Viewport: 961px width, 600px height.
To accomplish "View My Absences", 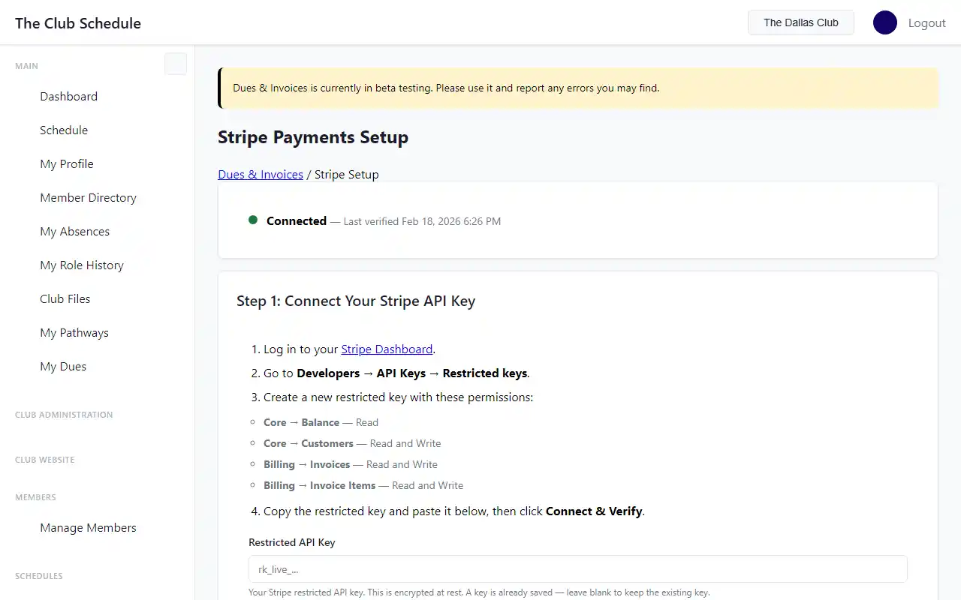I will click(74, 231).
